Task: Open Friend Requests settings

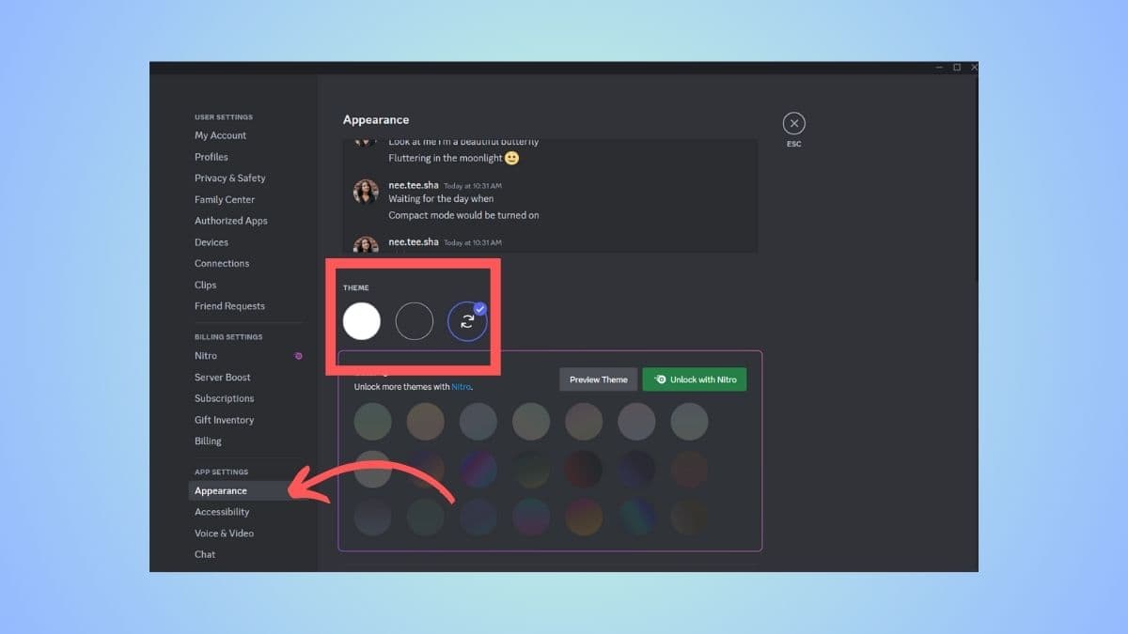Action: 230,306
